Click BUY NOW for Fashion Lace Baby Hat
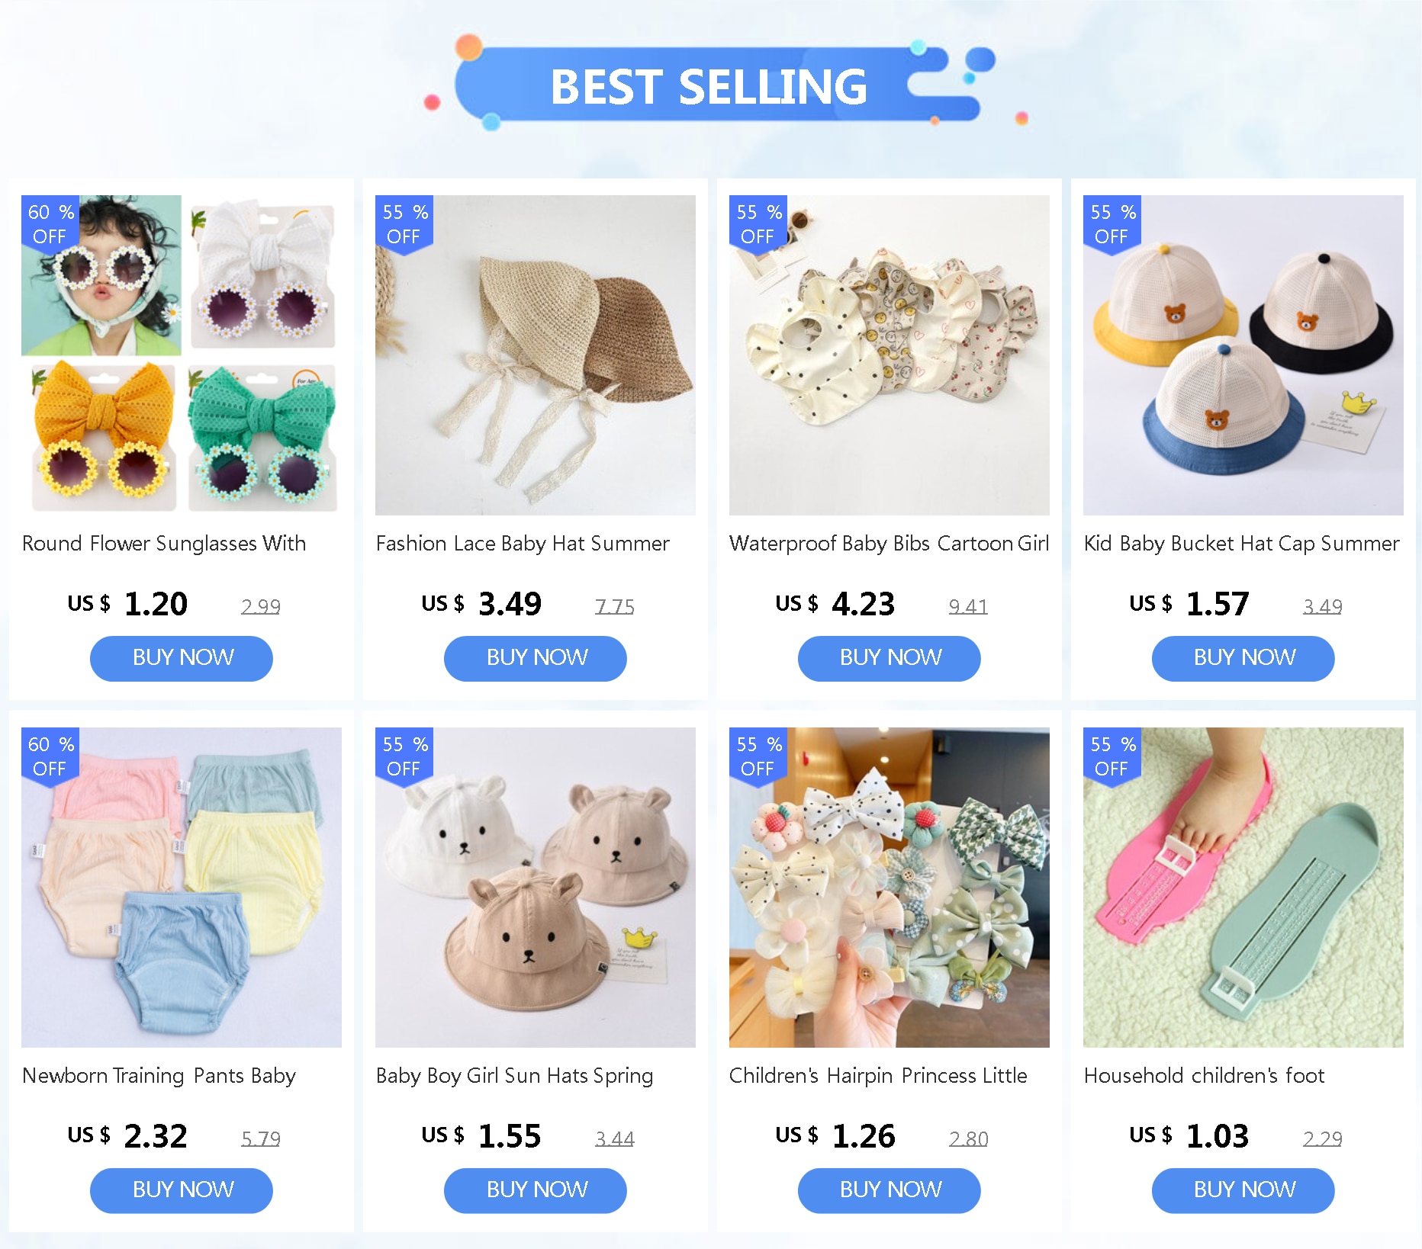 coord(536,658)
